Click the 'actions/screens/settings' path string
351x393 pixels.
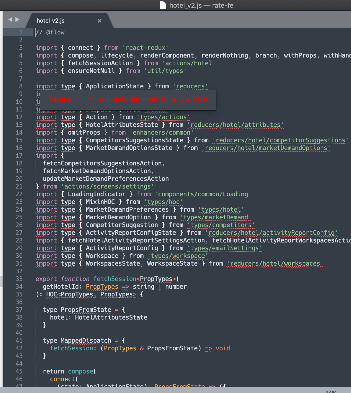point(107,186)
